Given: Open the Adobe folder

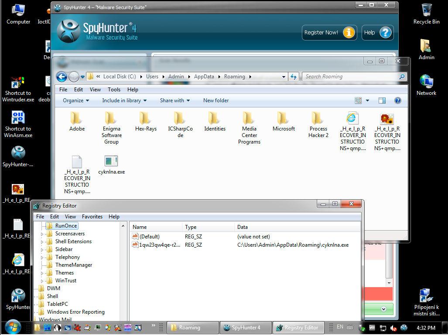Looking at the screenshot, I should point(77,122).
